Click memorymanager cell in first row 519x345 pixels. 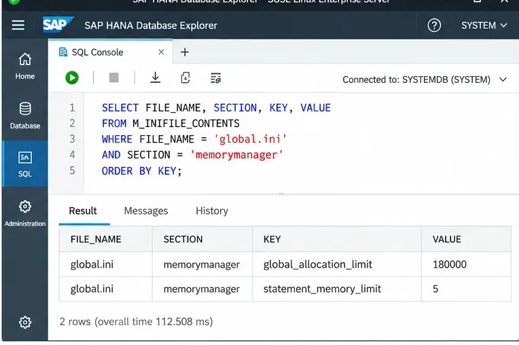point(202,264)
